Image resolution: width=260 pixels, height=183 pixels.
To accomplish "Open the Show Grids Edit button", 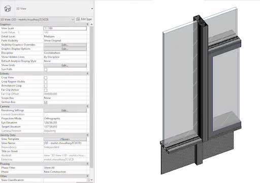I will tap(65, 65).
